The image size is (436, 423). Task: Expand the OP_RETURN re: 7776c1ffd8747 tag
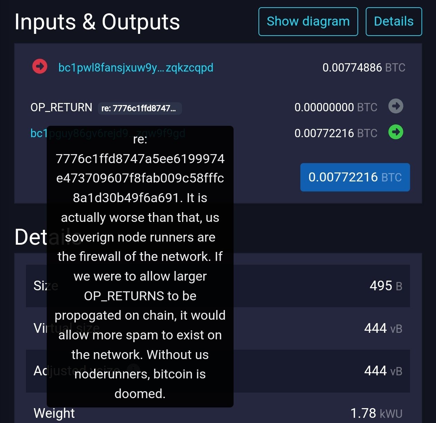[140, 108]
